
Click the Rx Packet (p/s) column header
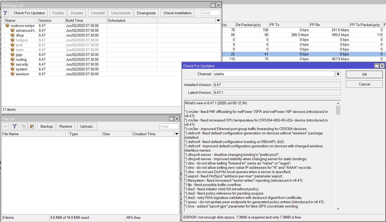click(x=252, y=25)
